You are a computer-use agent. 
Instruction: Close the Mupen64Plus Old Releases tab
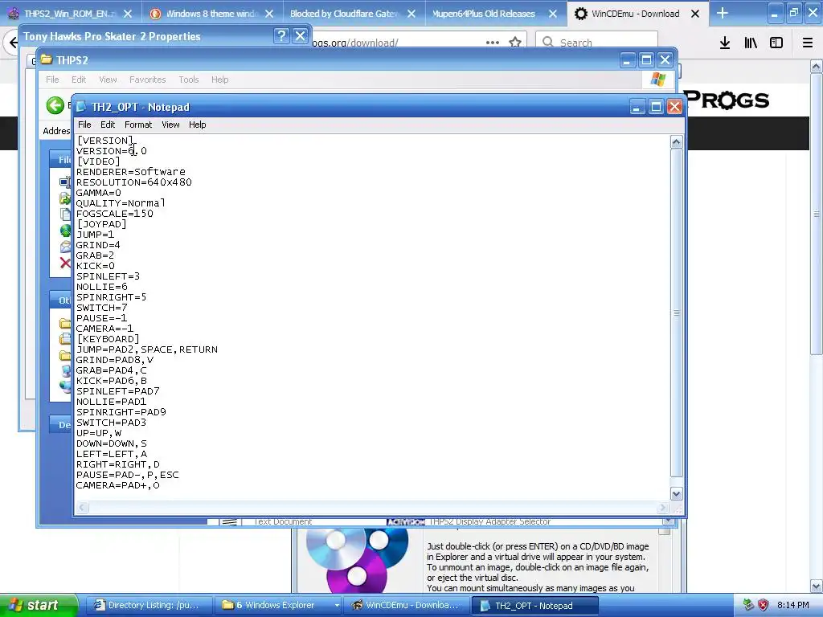(x=553, y=14)
